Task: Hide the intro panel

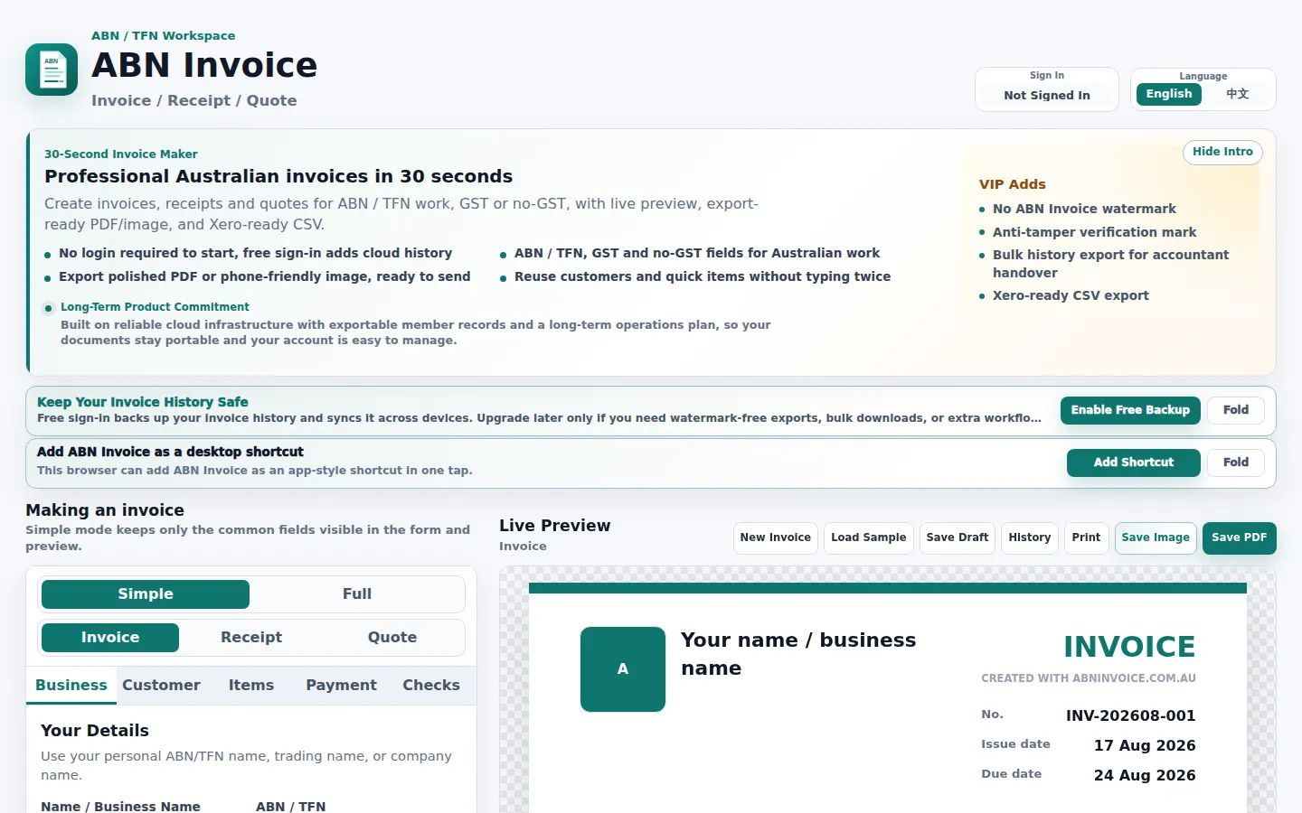Action: tap(1222, 153)
